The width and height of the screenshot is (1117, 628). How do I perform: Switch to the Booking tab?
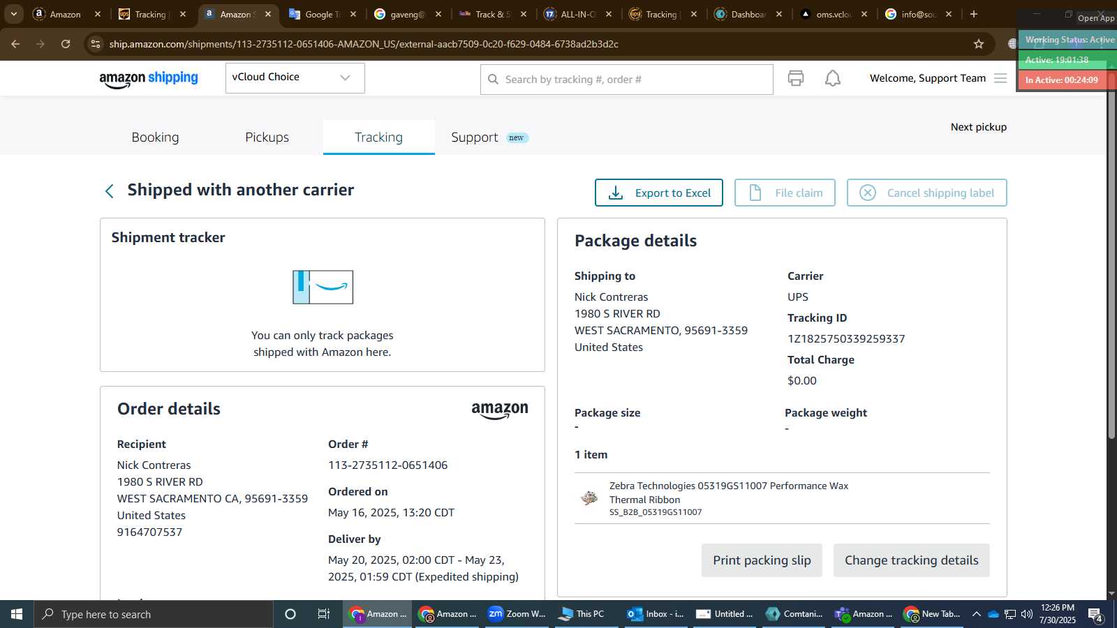coord(155,137)
